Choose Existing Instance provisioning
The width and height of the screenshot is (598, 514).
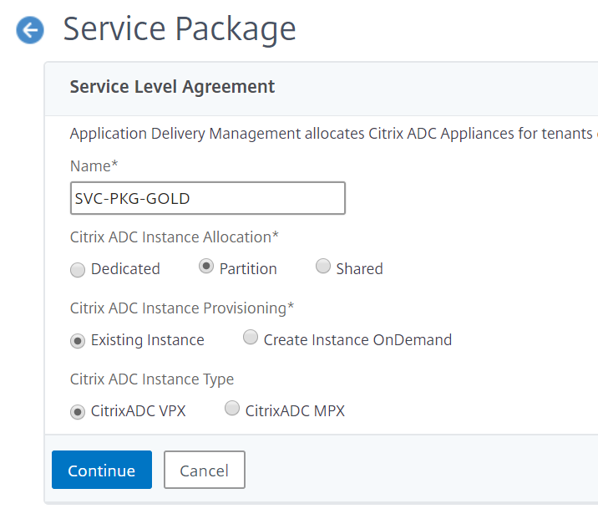tap(78, 341)
